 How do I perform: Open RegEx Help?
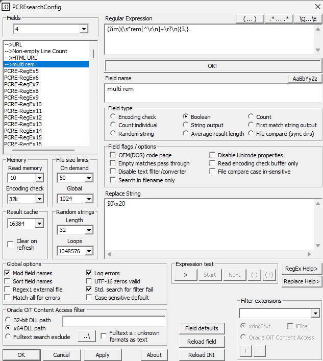[x=302, y=269]
